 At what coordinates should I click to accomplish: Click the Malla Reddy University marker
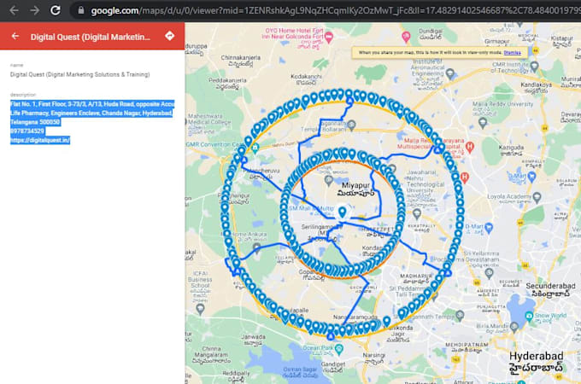pos(483,122)
